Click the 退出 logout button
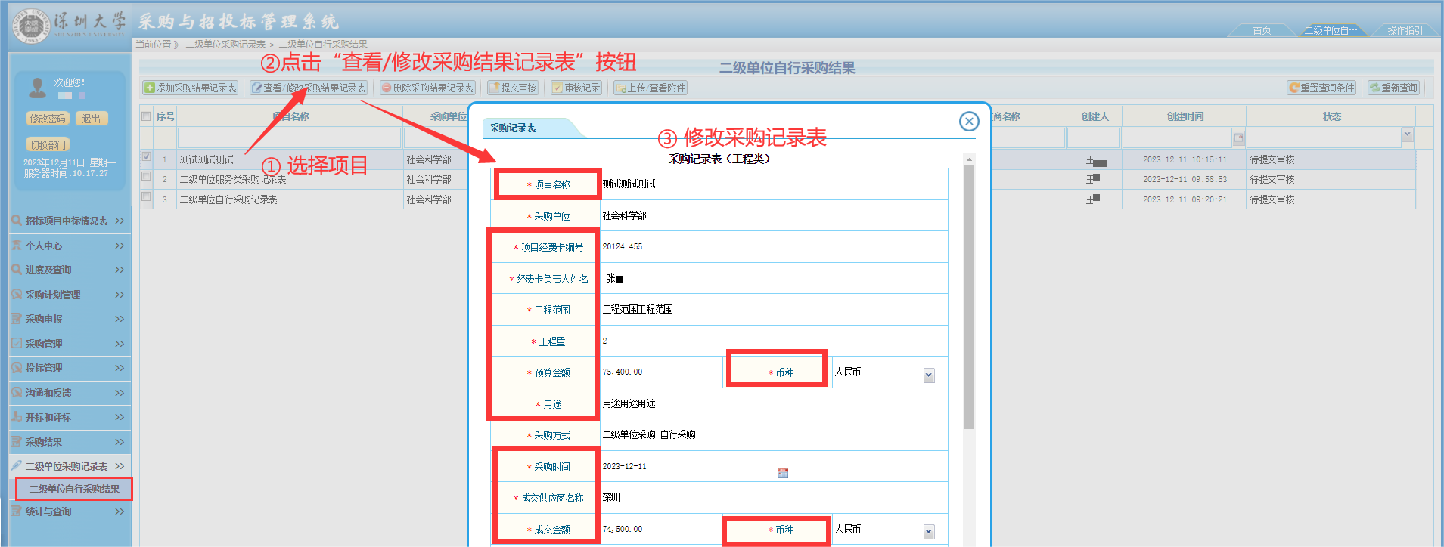1444x547 pixels. point(92,119)
